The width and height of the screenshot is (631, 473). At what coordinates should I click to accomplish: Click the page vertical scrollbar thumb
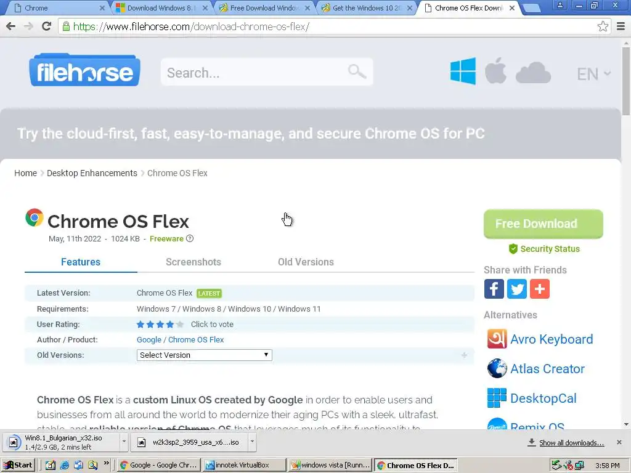[x=626, y=81]
